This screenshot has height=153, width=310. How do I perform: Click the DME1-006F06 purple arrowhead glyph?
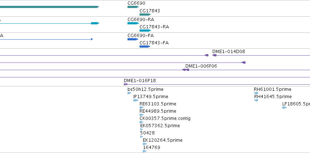pyautogui.click(x=187, y=70)
